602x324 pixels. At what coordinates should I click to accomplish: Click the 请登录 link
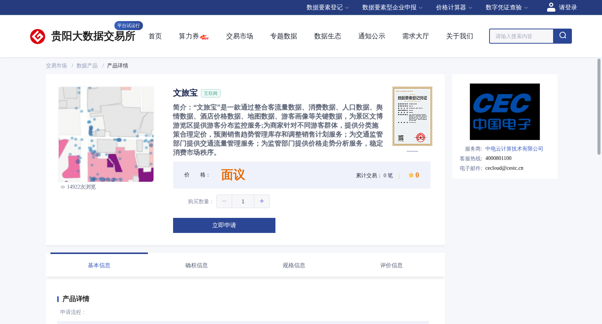[568, 8]
